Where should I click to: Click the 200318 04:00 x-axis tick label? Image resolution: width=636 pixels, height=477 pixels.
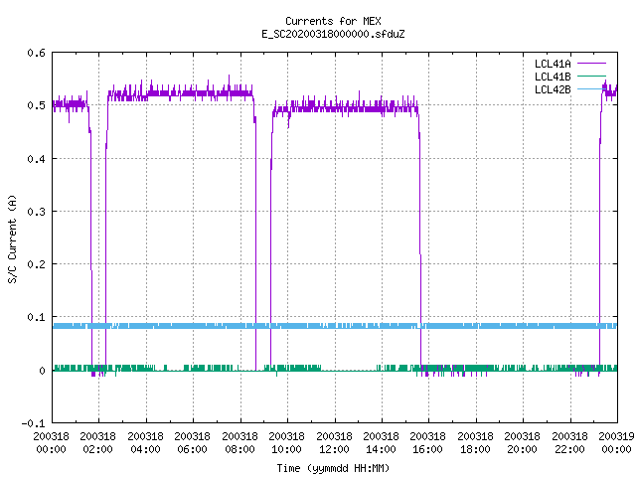click(145, 443)
